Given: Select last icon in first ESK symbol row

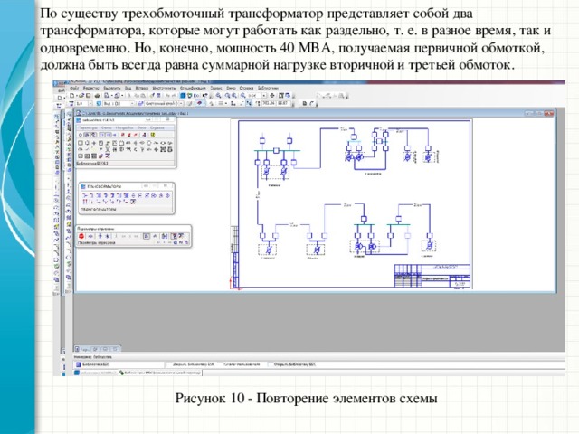Looking at the screenshot, I should pos(170,143).
